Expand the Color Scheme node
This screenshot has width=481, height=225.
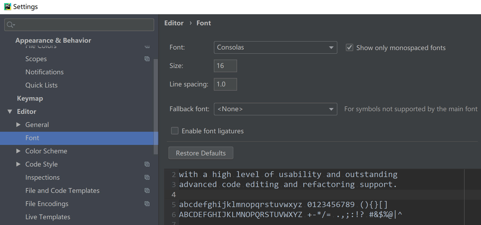pyautogui.click(x=18, y=151)
